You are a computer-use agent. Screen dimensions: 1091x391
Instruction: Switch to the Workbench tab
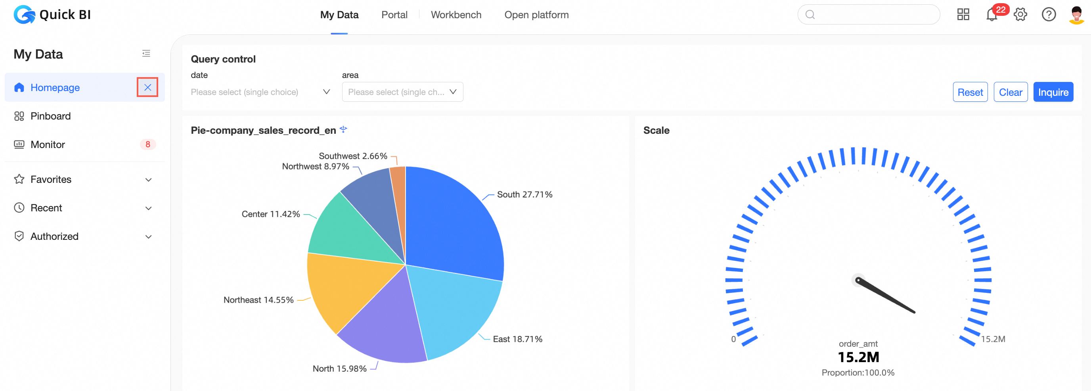click(456, 15)
